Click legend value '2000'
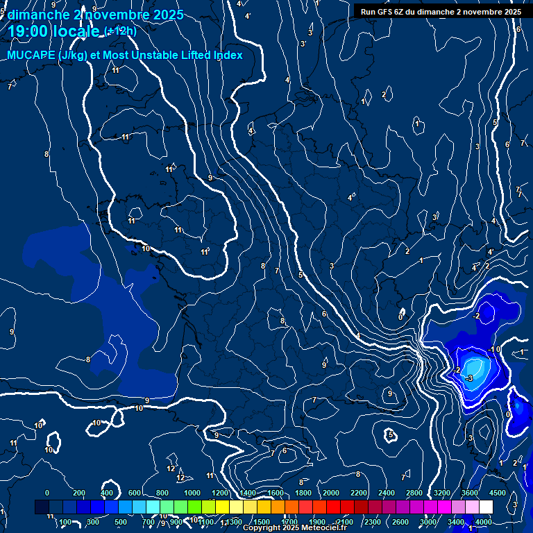This screenshot has height=533, width=533. [x=331, y=493]
